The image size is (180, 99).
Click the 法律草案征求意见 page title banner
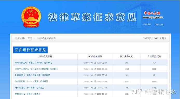pyautogui.click(x=92, y=17)
